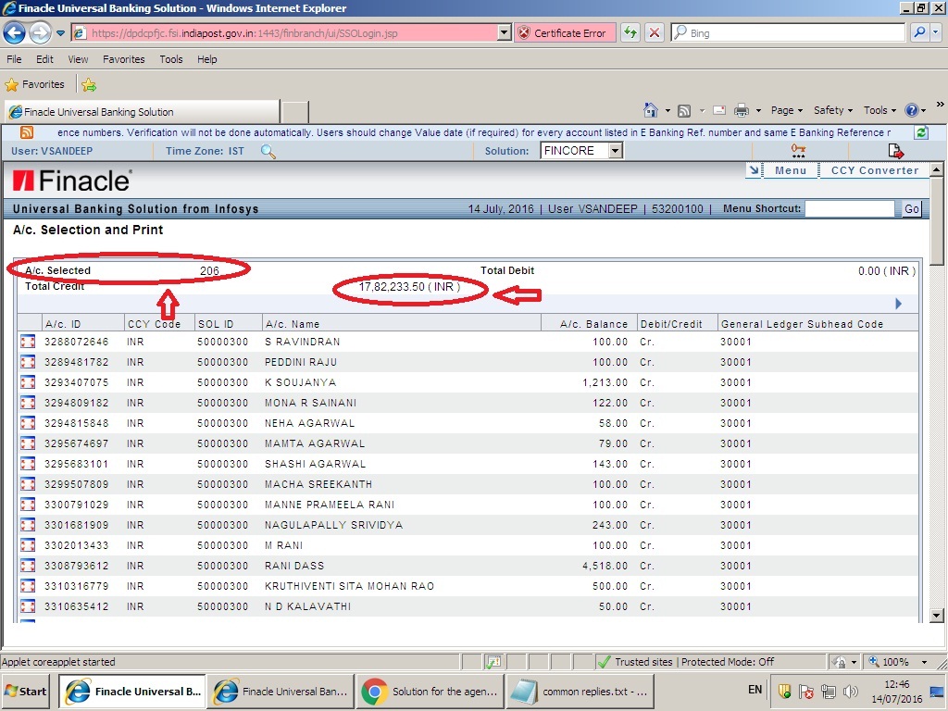
Task: Open the View menu
Action: pyautogui.click(x=78, y=59)
